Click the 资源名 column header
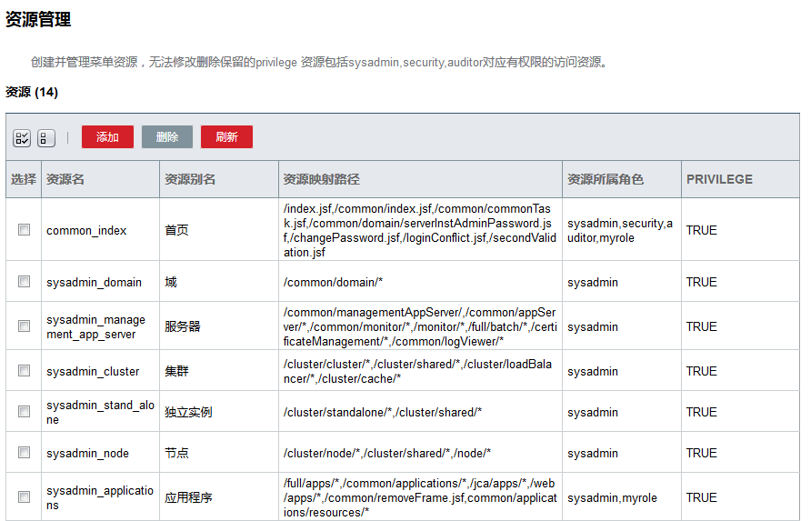This screenshot has width=811, height=521. (x=65, y=179)
